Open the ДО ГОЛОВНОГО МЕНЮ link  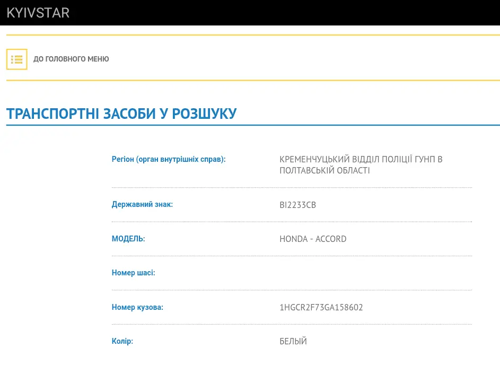71,59
